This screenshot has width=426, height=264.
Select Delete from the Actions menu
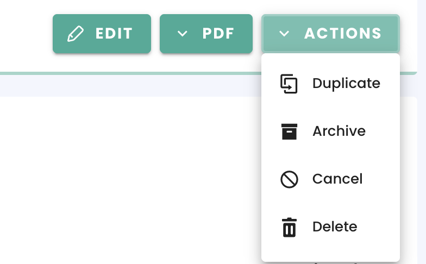(330, 227)
